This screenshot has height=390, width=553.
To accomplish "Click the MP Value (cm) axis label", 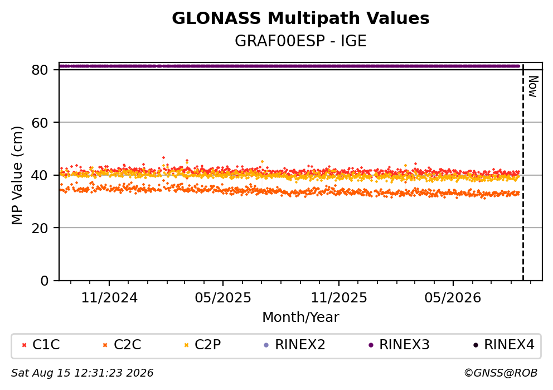I will tap(17, 175).
